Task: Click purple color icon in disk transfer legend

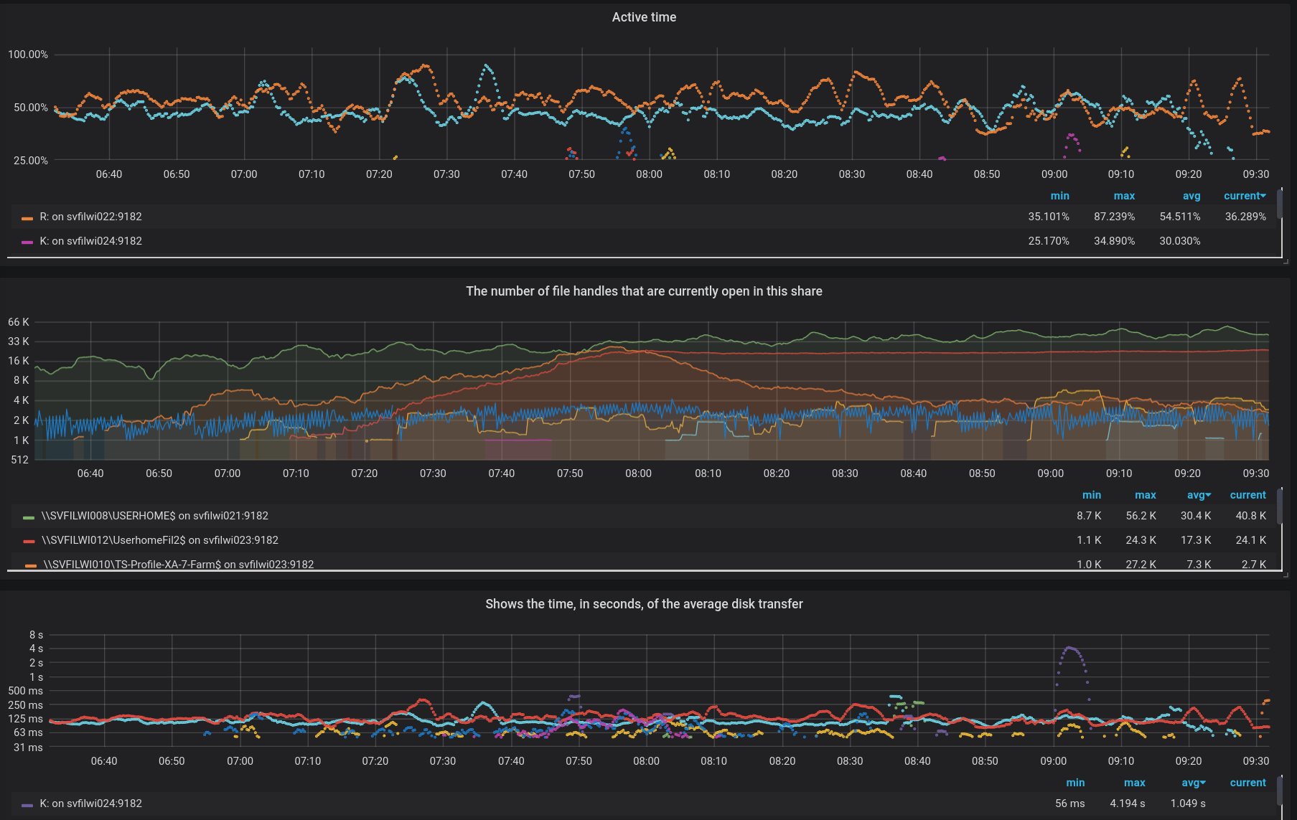Action: (27, 804)
